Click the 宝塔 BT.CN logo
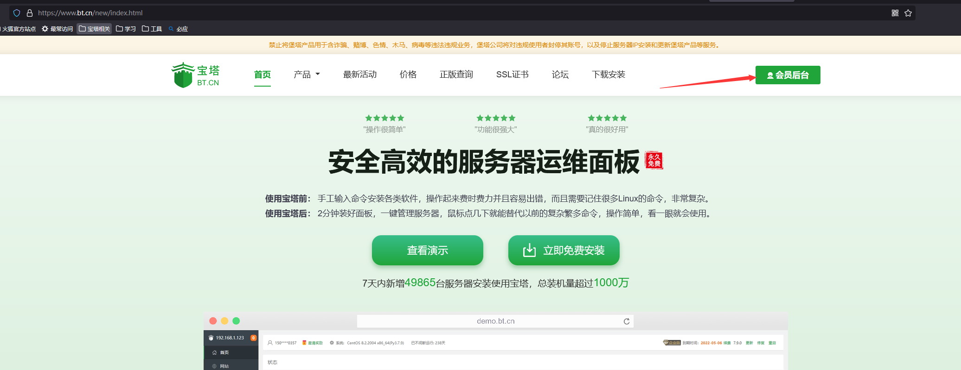This screenshot has width=961, height=370. point(195,75)
